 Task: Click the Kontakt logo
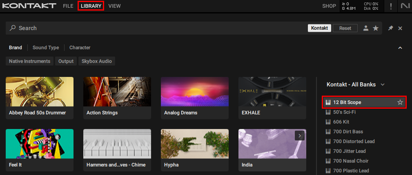[x=29, y=6]
